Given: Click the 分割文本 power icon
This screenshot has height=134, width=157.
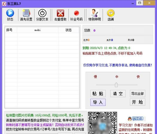Looking at the screenshot, I should pos(42,13).
